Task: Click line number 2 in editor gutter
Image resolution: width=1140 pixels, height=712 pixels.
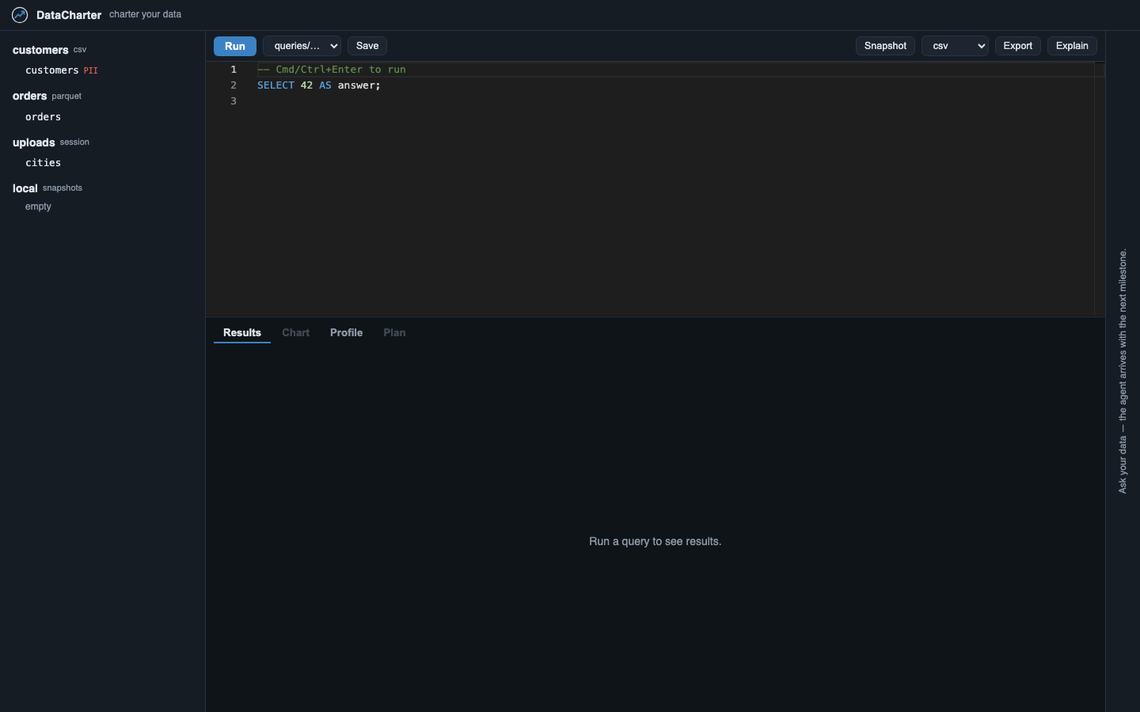Action: click(234, 85)
